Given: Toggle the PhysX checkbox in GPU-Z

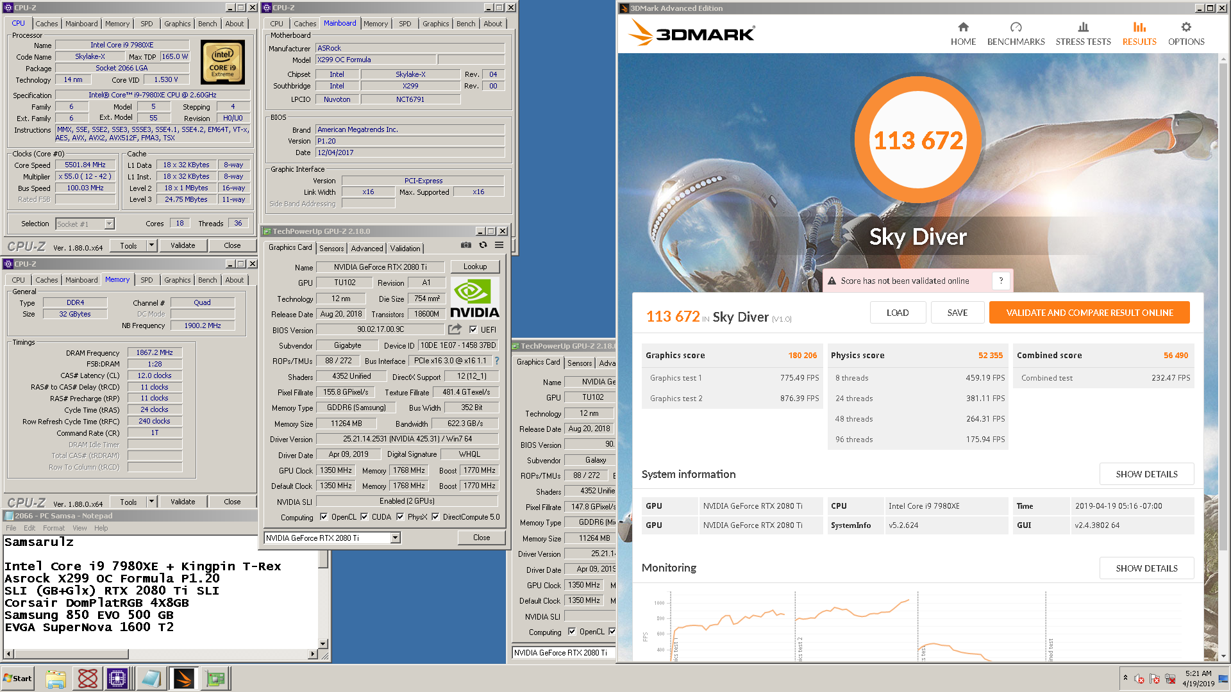Looking at the screenshot, I should [400, 517].
